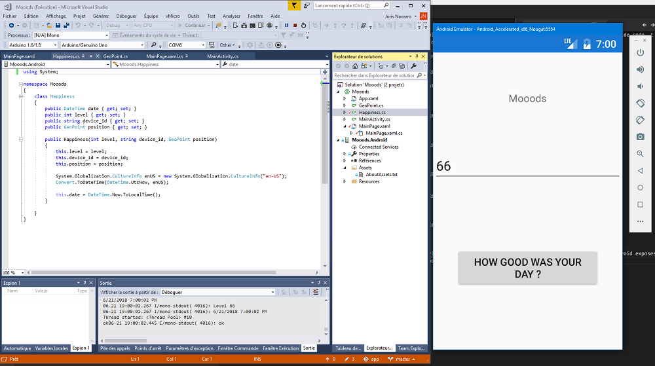Navigate backward with the blue arrow icon
Viewport: 655px width, 366px height.
point(11,26)
